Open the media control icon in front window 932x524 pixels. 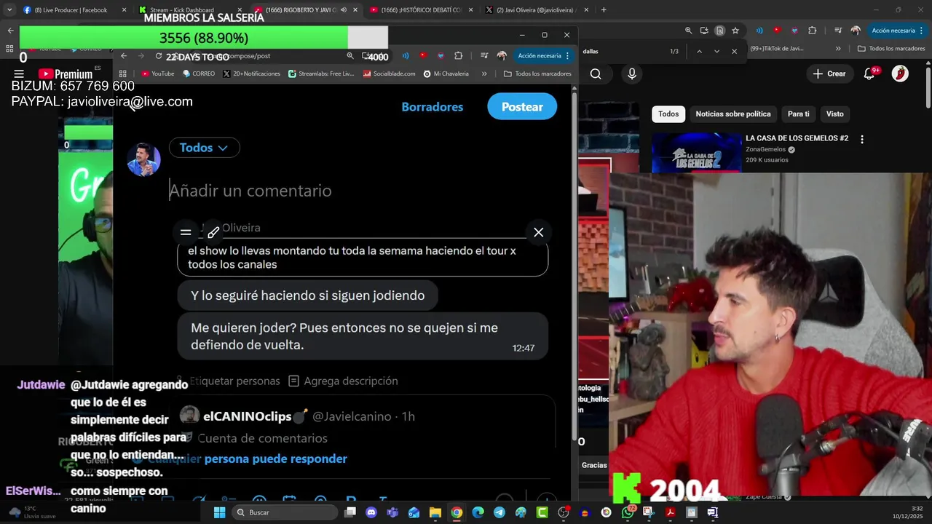pyautogui.click(x=484, y=56)
